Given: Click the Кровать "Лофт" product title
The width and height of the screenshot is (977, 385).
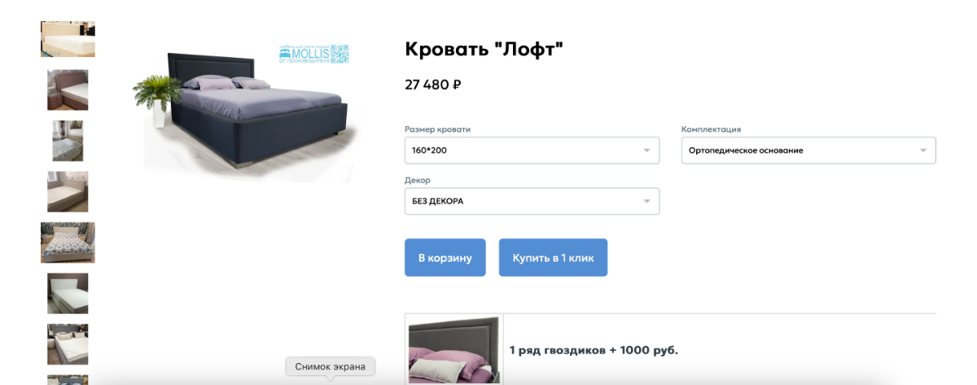Looking at the screenshot, I should click(484, 49).
